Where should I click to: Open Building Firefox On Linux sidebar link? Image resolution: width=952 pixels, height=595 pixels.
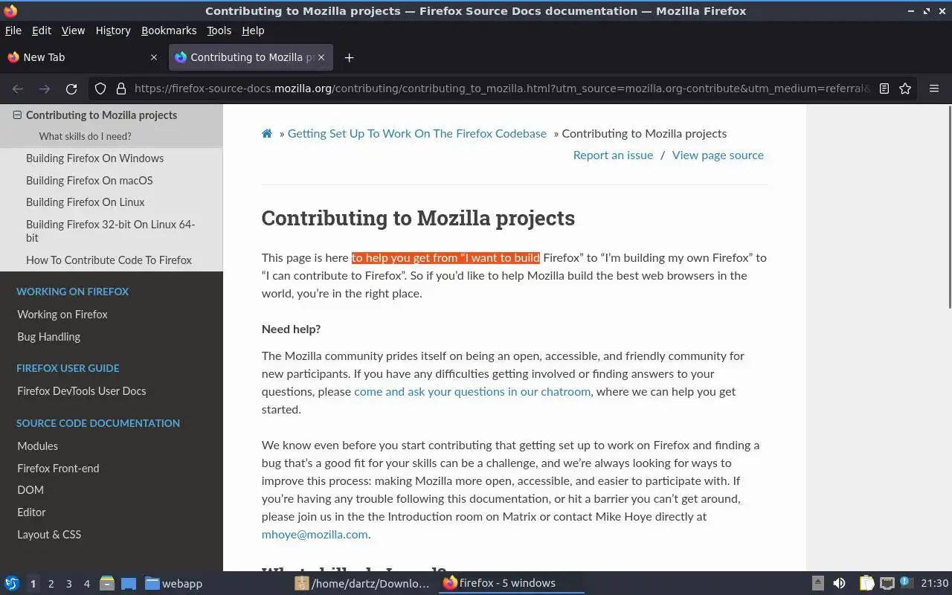point(86,202)
